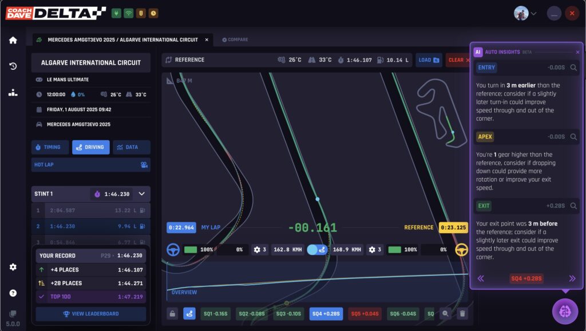The image size is (586, 331).
Task: Open the lap history sidebar icon
Action: (x=13, y=66)
